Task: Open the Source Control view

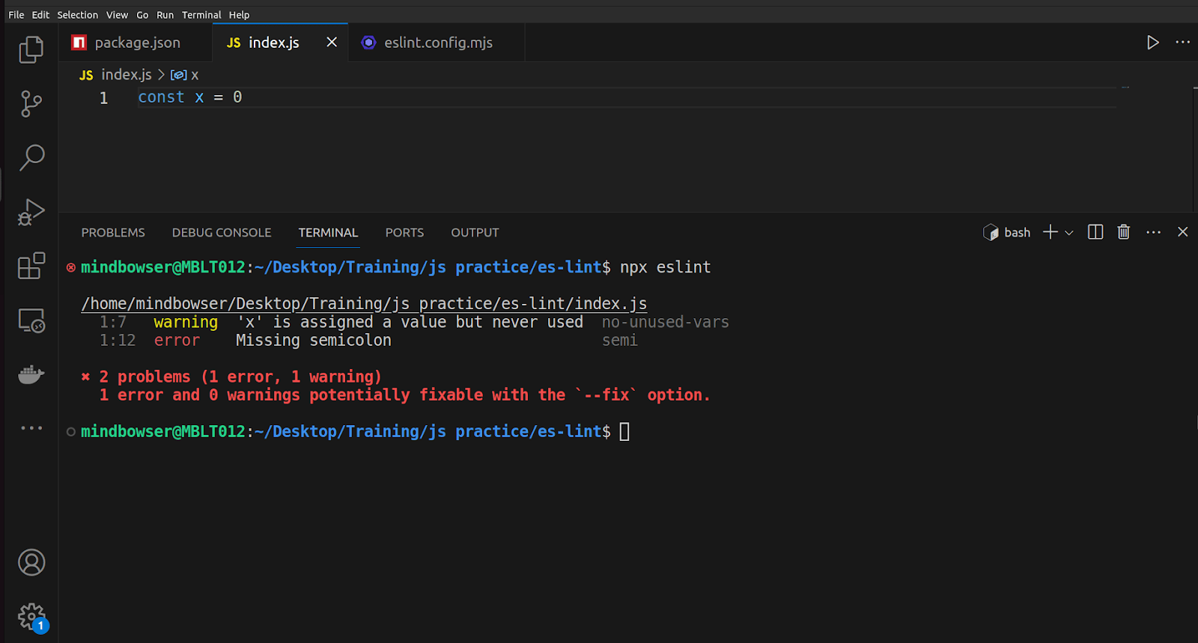Action: [x=31, y=104]
